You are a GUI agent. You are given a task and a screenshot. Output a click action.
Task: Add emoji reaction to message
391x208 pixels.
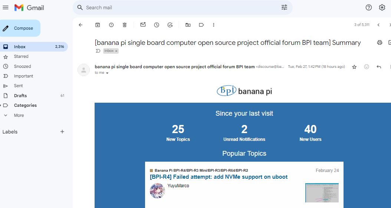(x=366, y=66)
